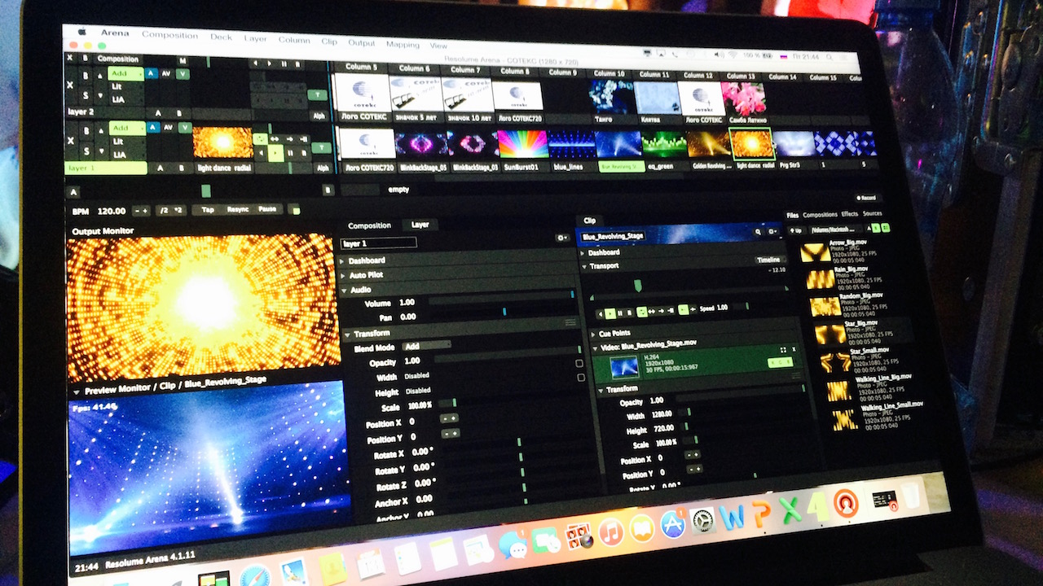Toggle Bypass B on layer 1
Image resolution: width=1043 pixels, height=586 pixels.
click(x=86, y=131)
